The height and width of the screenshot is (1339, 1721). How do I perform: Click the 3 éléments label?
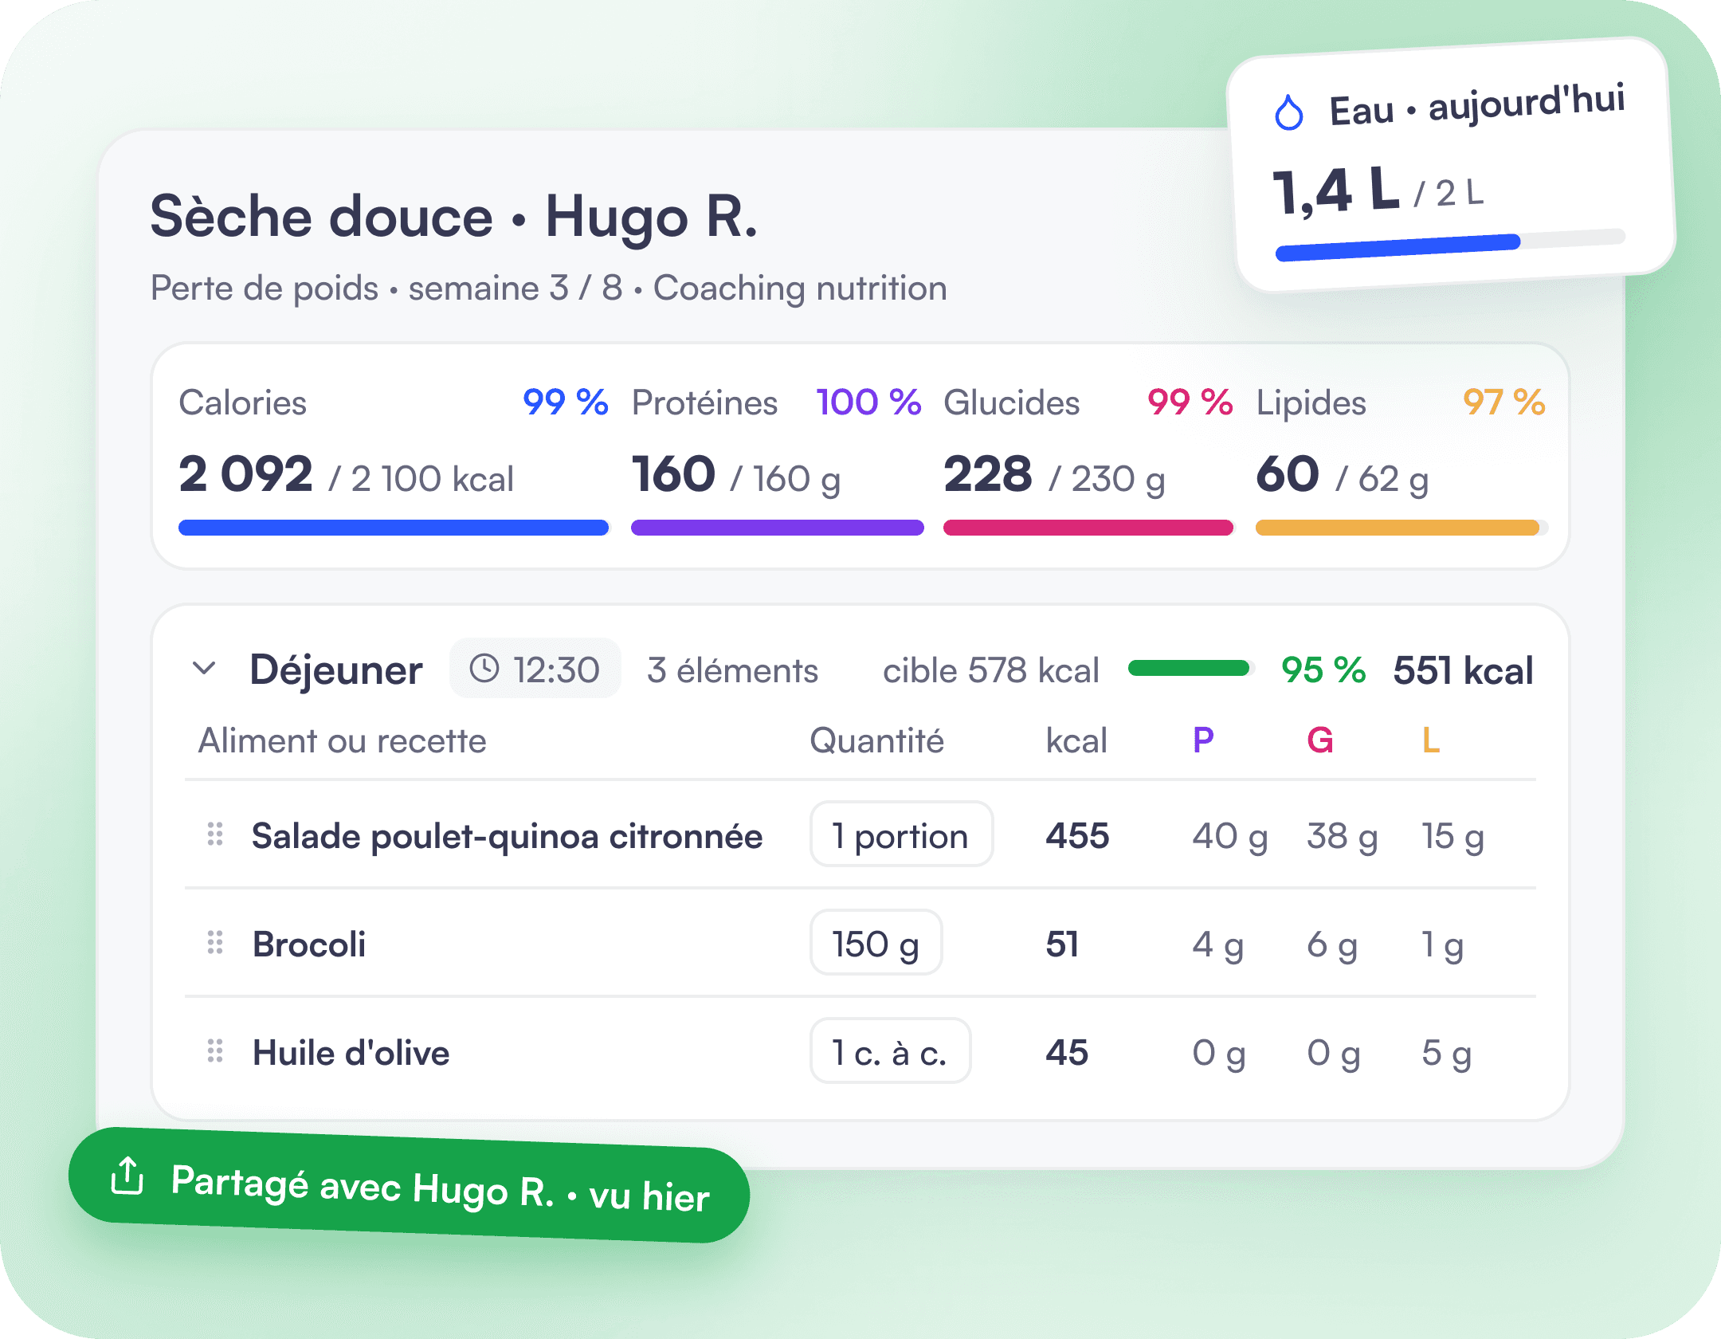[x=732, y=670]
